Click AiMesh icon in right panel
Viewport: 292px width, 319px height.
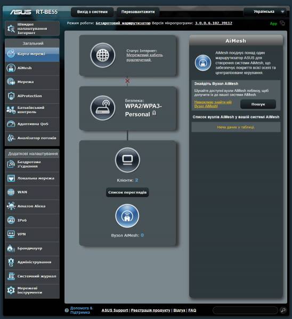tap(203, 63)
